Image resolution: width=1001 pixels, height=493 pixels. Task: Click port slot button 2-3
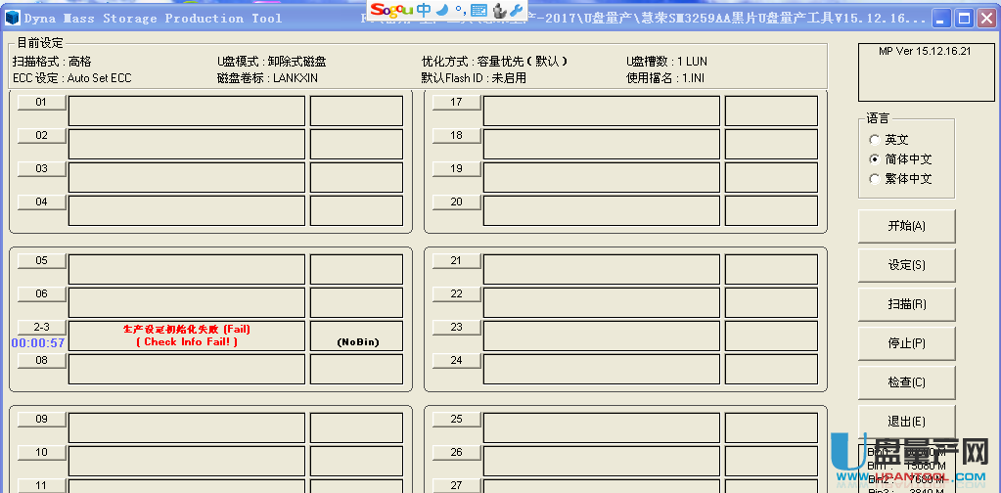tap(42, 327)
